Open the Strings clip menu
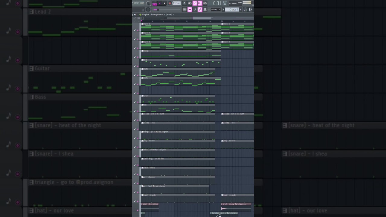Viewport: 386px width, 217px height. pyautogui.click(x=142, y=51)
